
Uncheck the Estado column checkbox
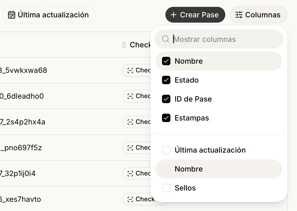(166, 80)
